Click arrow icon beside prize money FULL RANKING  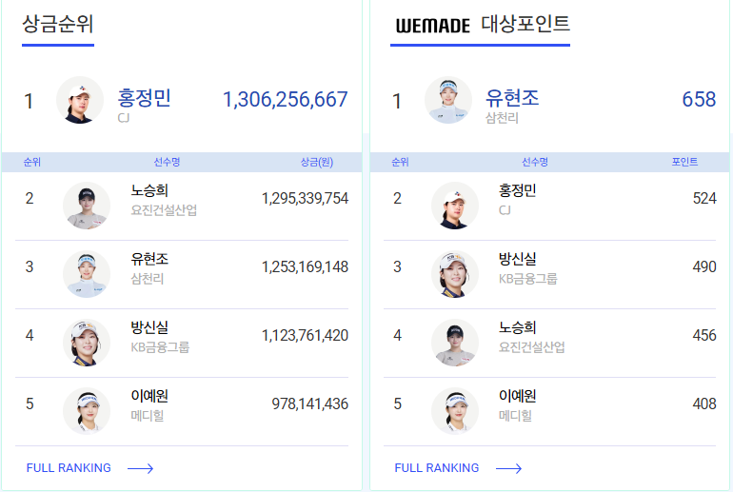pyautogui.click(x=140, y=468)
